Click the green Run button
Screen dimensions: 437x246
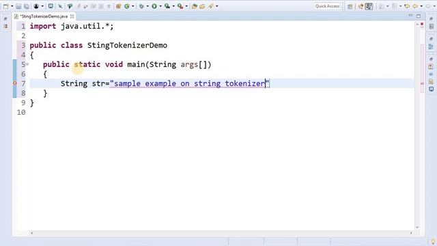154,6
